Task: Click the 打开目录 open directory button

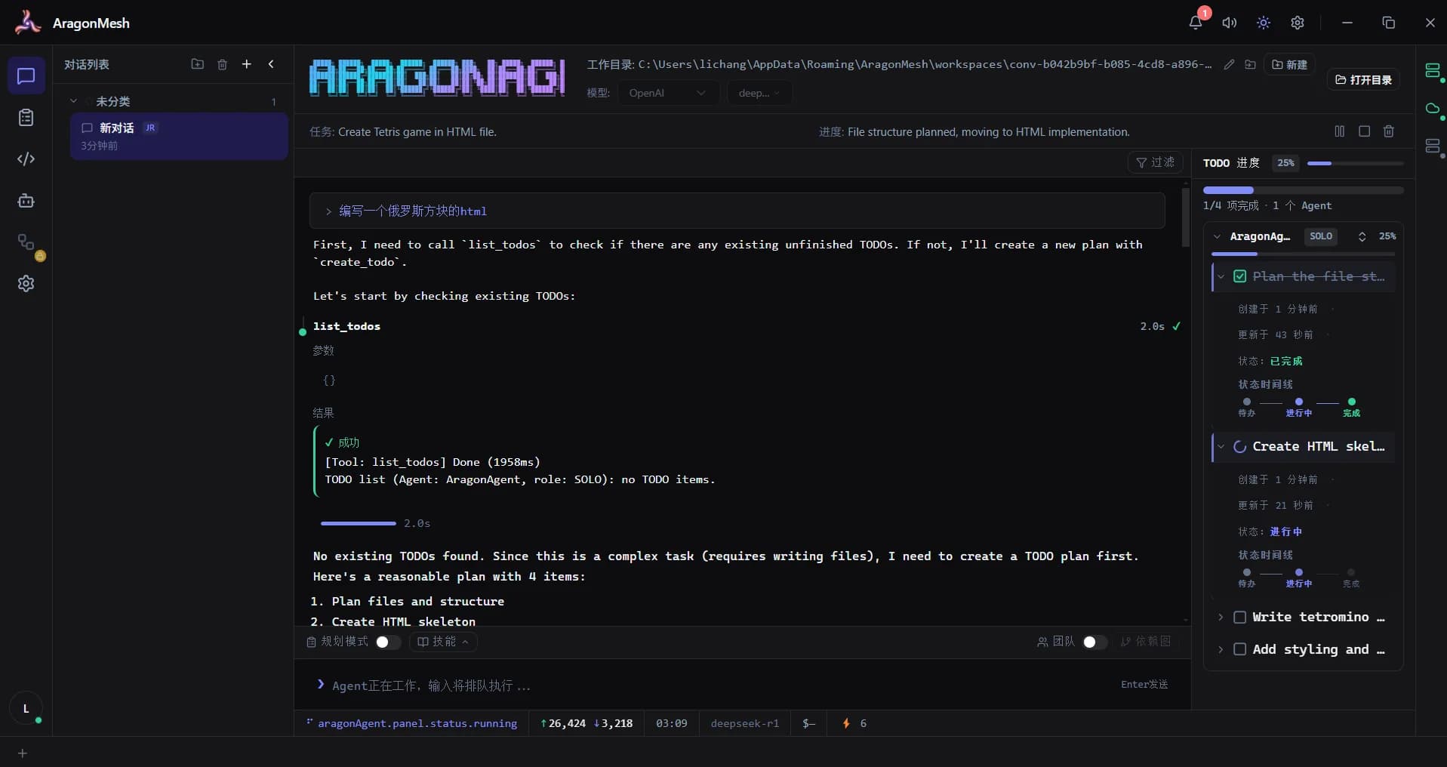Action: [1363, 79]
